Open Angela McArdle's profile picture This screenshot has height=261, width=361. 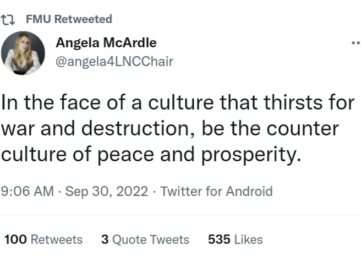(23, 53)
